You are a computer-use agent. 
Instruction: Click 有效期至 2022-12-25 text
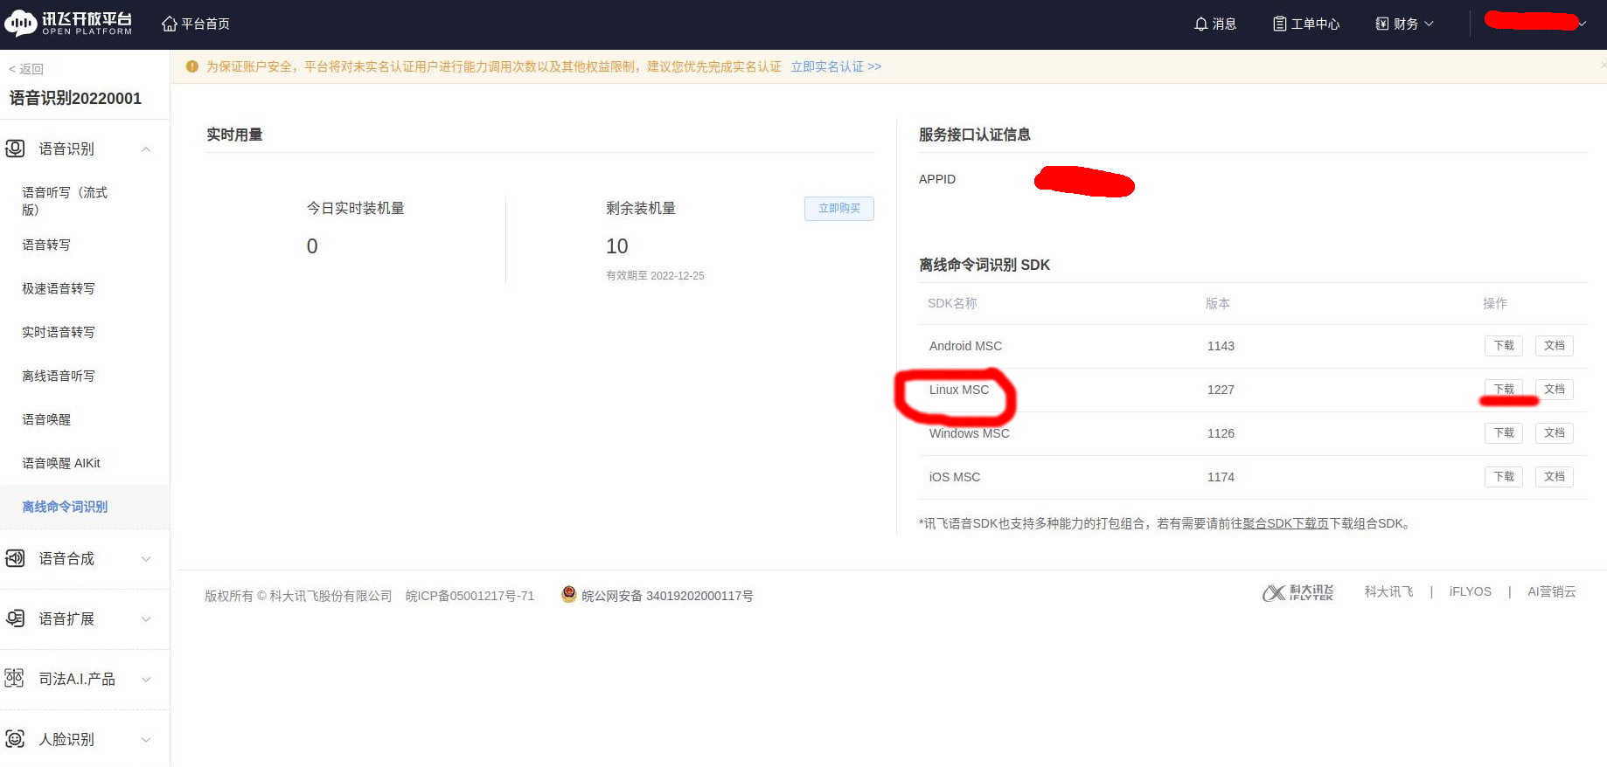(x=655, y=275)
